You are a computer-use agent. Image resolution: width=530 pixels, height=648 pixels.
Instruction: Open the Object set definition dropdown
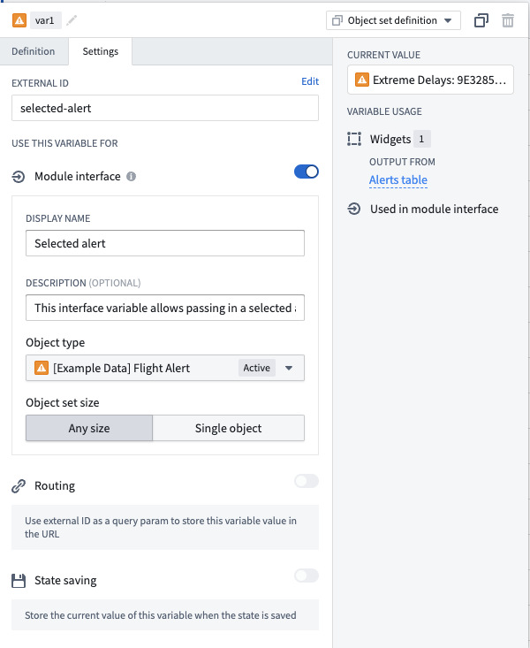(393, 20)
